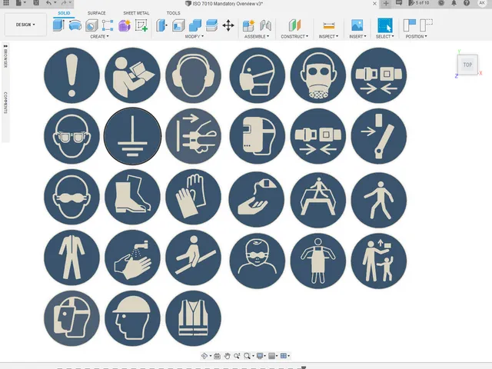Open the AK user profile avatar
Image resolution: width=492 pixels, height=369 pixels.
482,3
